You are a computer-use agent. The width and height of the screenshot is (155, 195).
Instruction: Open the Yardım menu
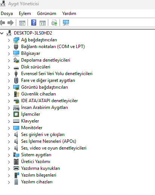[69, 14]
